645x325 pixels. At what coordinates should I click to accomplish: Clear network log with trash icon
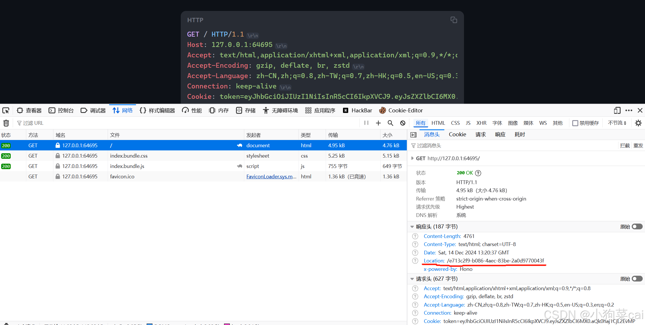click(x=6, y=123)
